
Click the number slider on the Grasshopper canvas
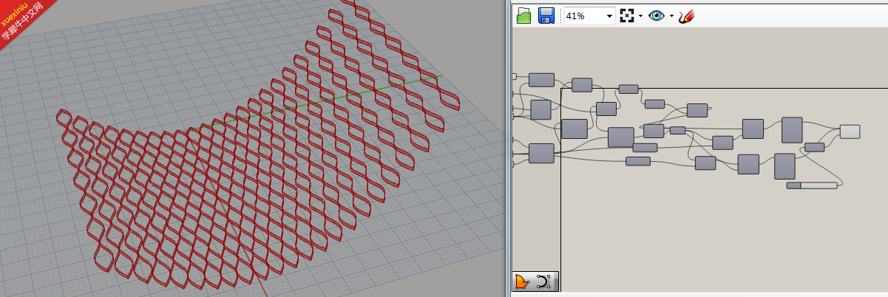pos(812,185)
